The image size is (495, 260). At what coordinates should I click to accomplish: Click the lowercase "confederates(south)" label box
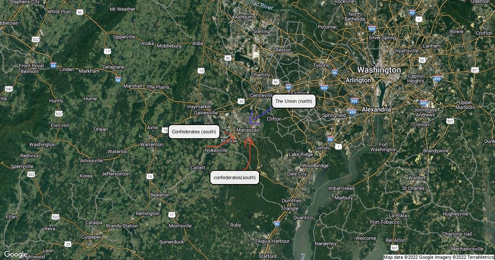235,177
